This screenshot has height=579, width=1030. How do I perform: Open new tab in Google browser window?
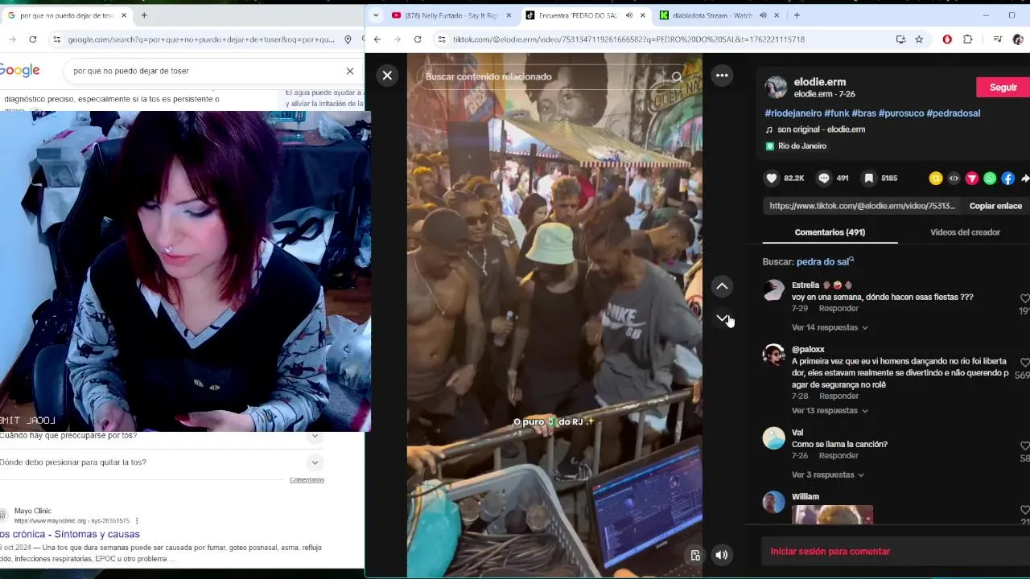point(144,15)
